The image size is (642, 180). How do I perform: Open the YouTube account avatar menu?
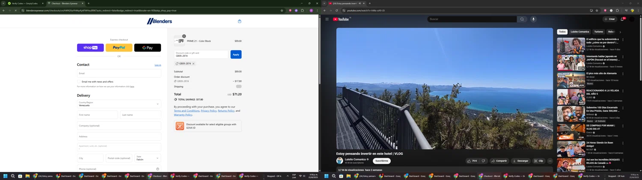[632, 19]
